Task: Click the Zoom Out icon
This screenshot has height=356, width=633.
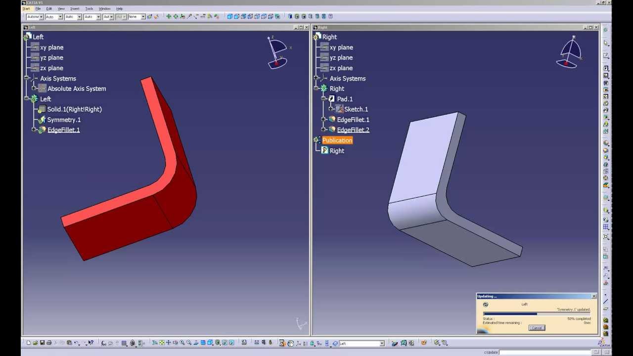Action: coord(189,343)
